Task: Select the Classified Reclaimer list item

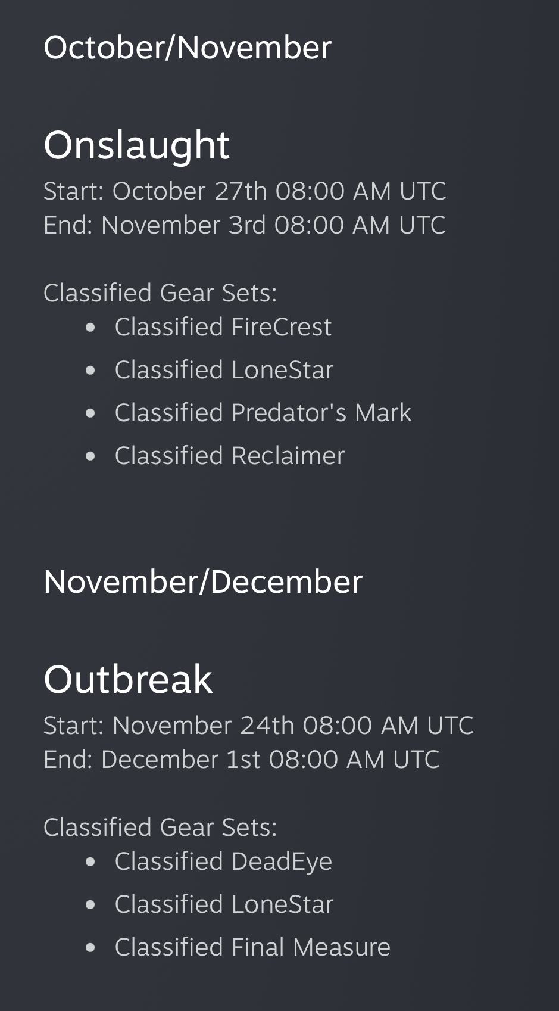Action: click(x=229, y=456)
